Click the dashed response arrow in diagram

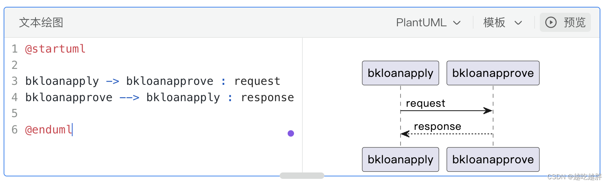(x=446, y=134)
